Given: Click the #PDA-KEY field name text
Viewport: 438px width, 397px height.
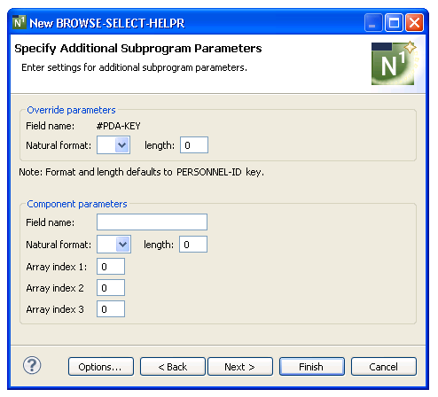Looking at the screenshot, I should (x=119, y=126).
